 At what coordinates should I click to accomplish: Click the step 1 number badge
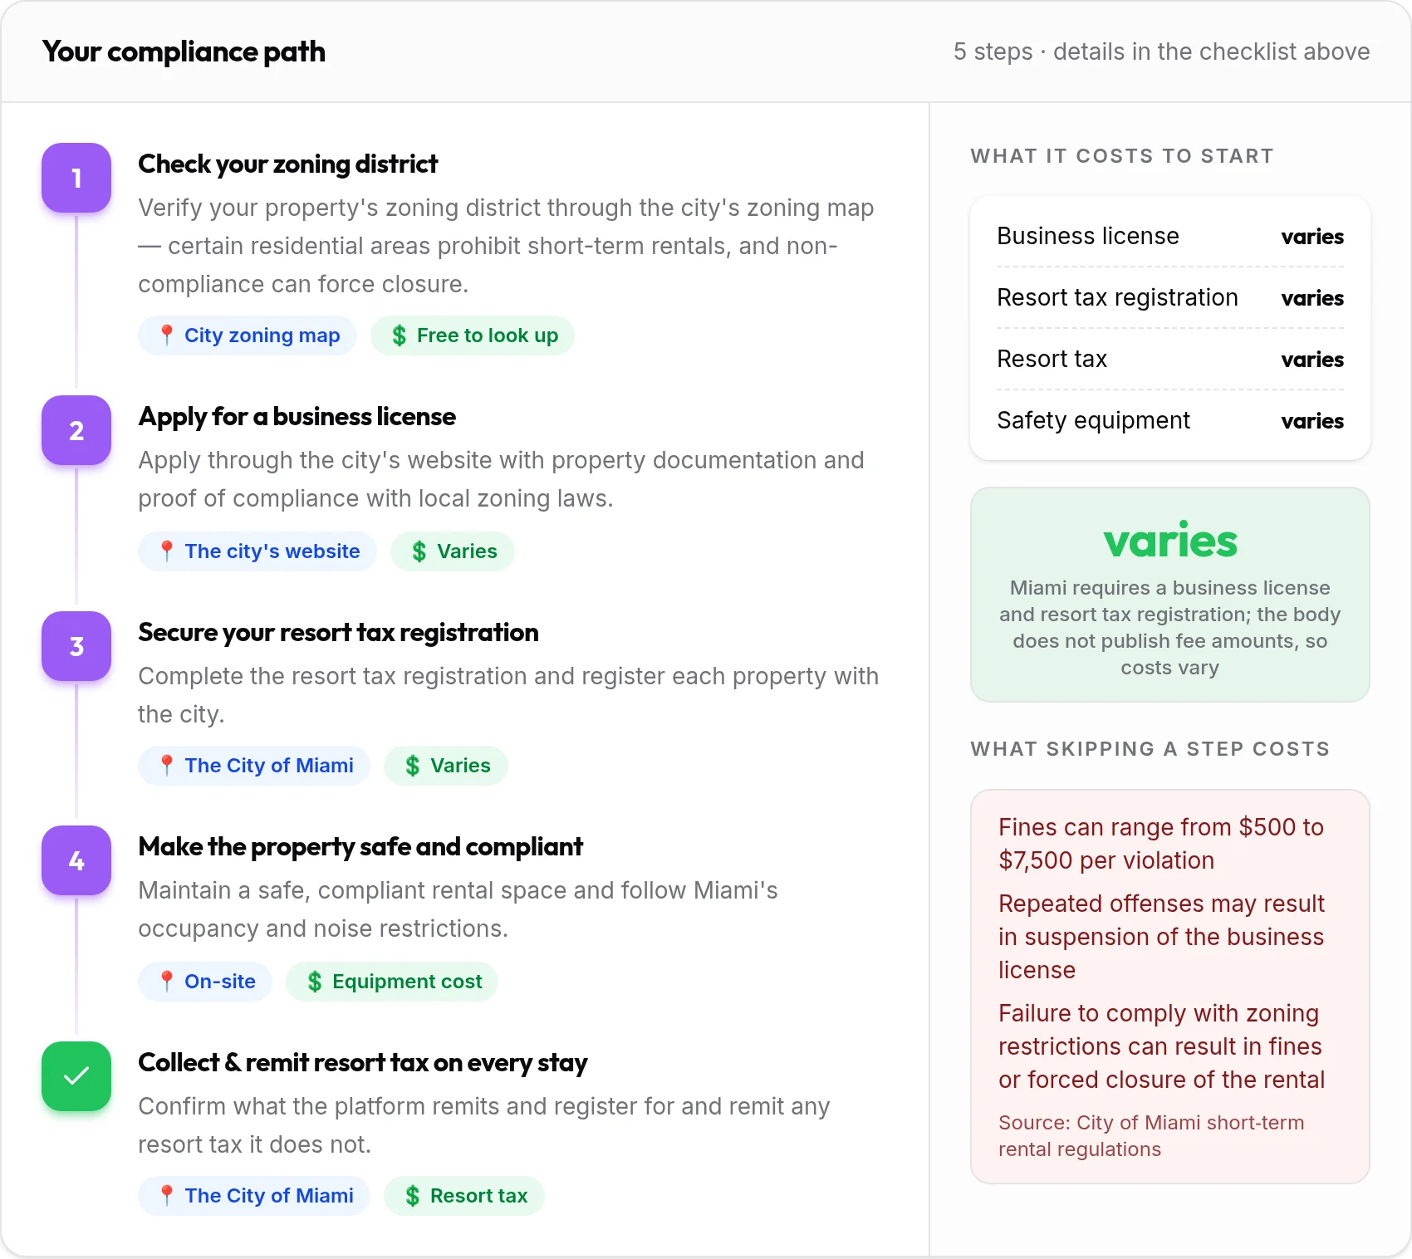click(76, 178)
